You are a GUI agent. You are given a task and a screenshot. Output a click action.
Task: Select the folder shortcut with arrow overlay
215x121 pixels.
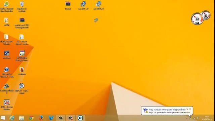[x=22, y=39]
